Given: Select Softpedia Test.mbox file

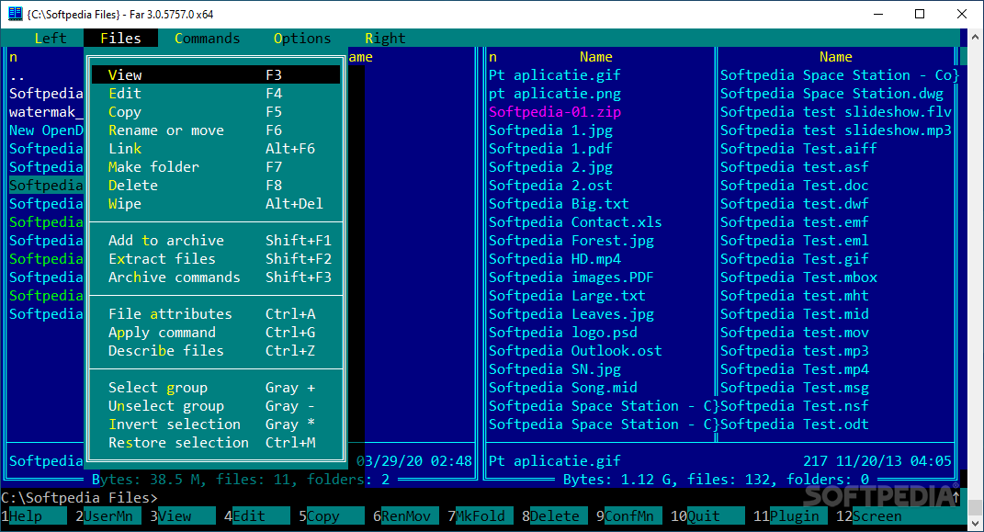Looking at the screenshot, I should tap(798, 277).
